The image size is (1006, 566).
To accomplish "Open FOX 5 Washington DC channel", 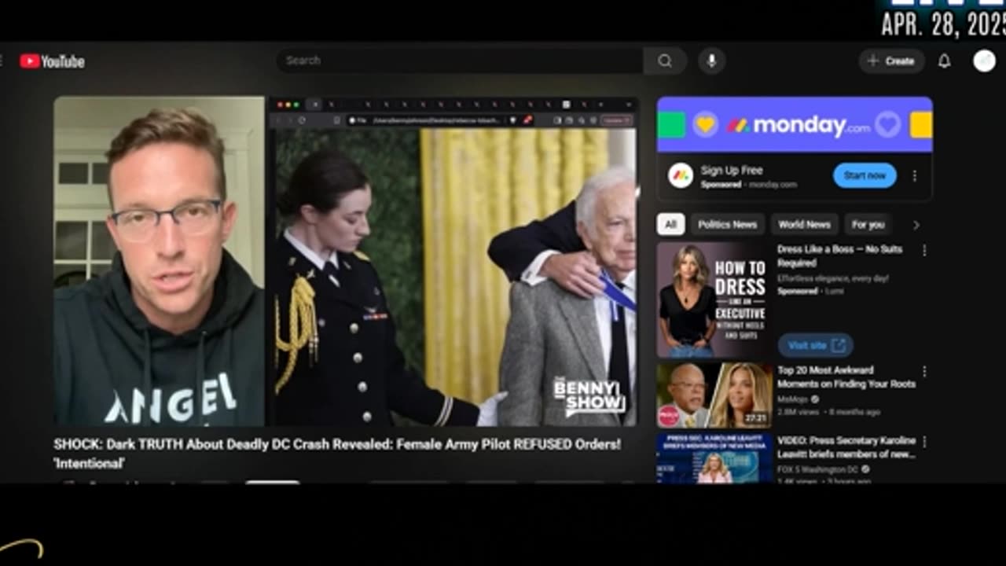I will (x=817, y=469).
